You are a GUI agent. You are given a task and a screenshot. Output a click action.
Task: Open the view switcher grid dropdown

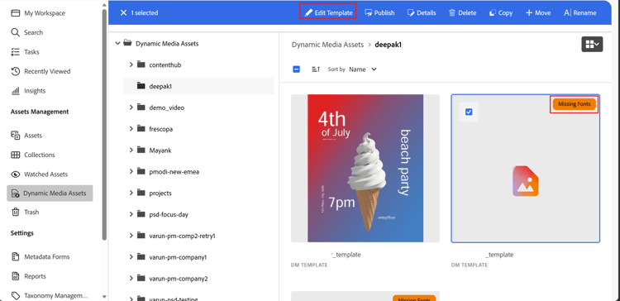[592, 45]
